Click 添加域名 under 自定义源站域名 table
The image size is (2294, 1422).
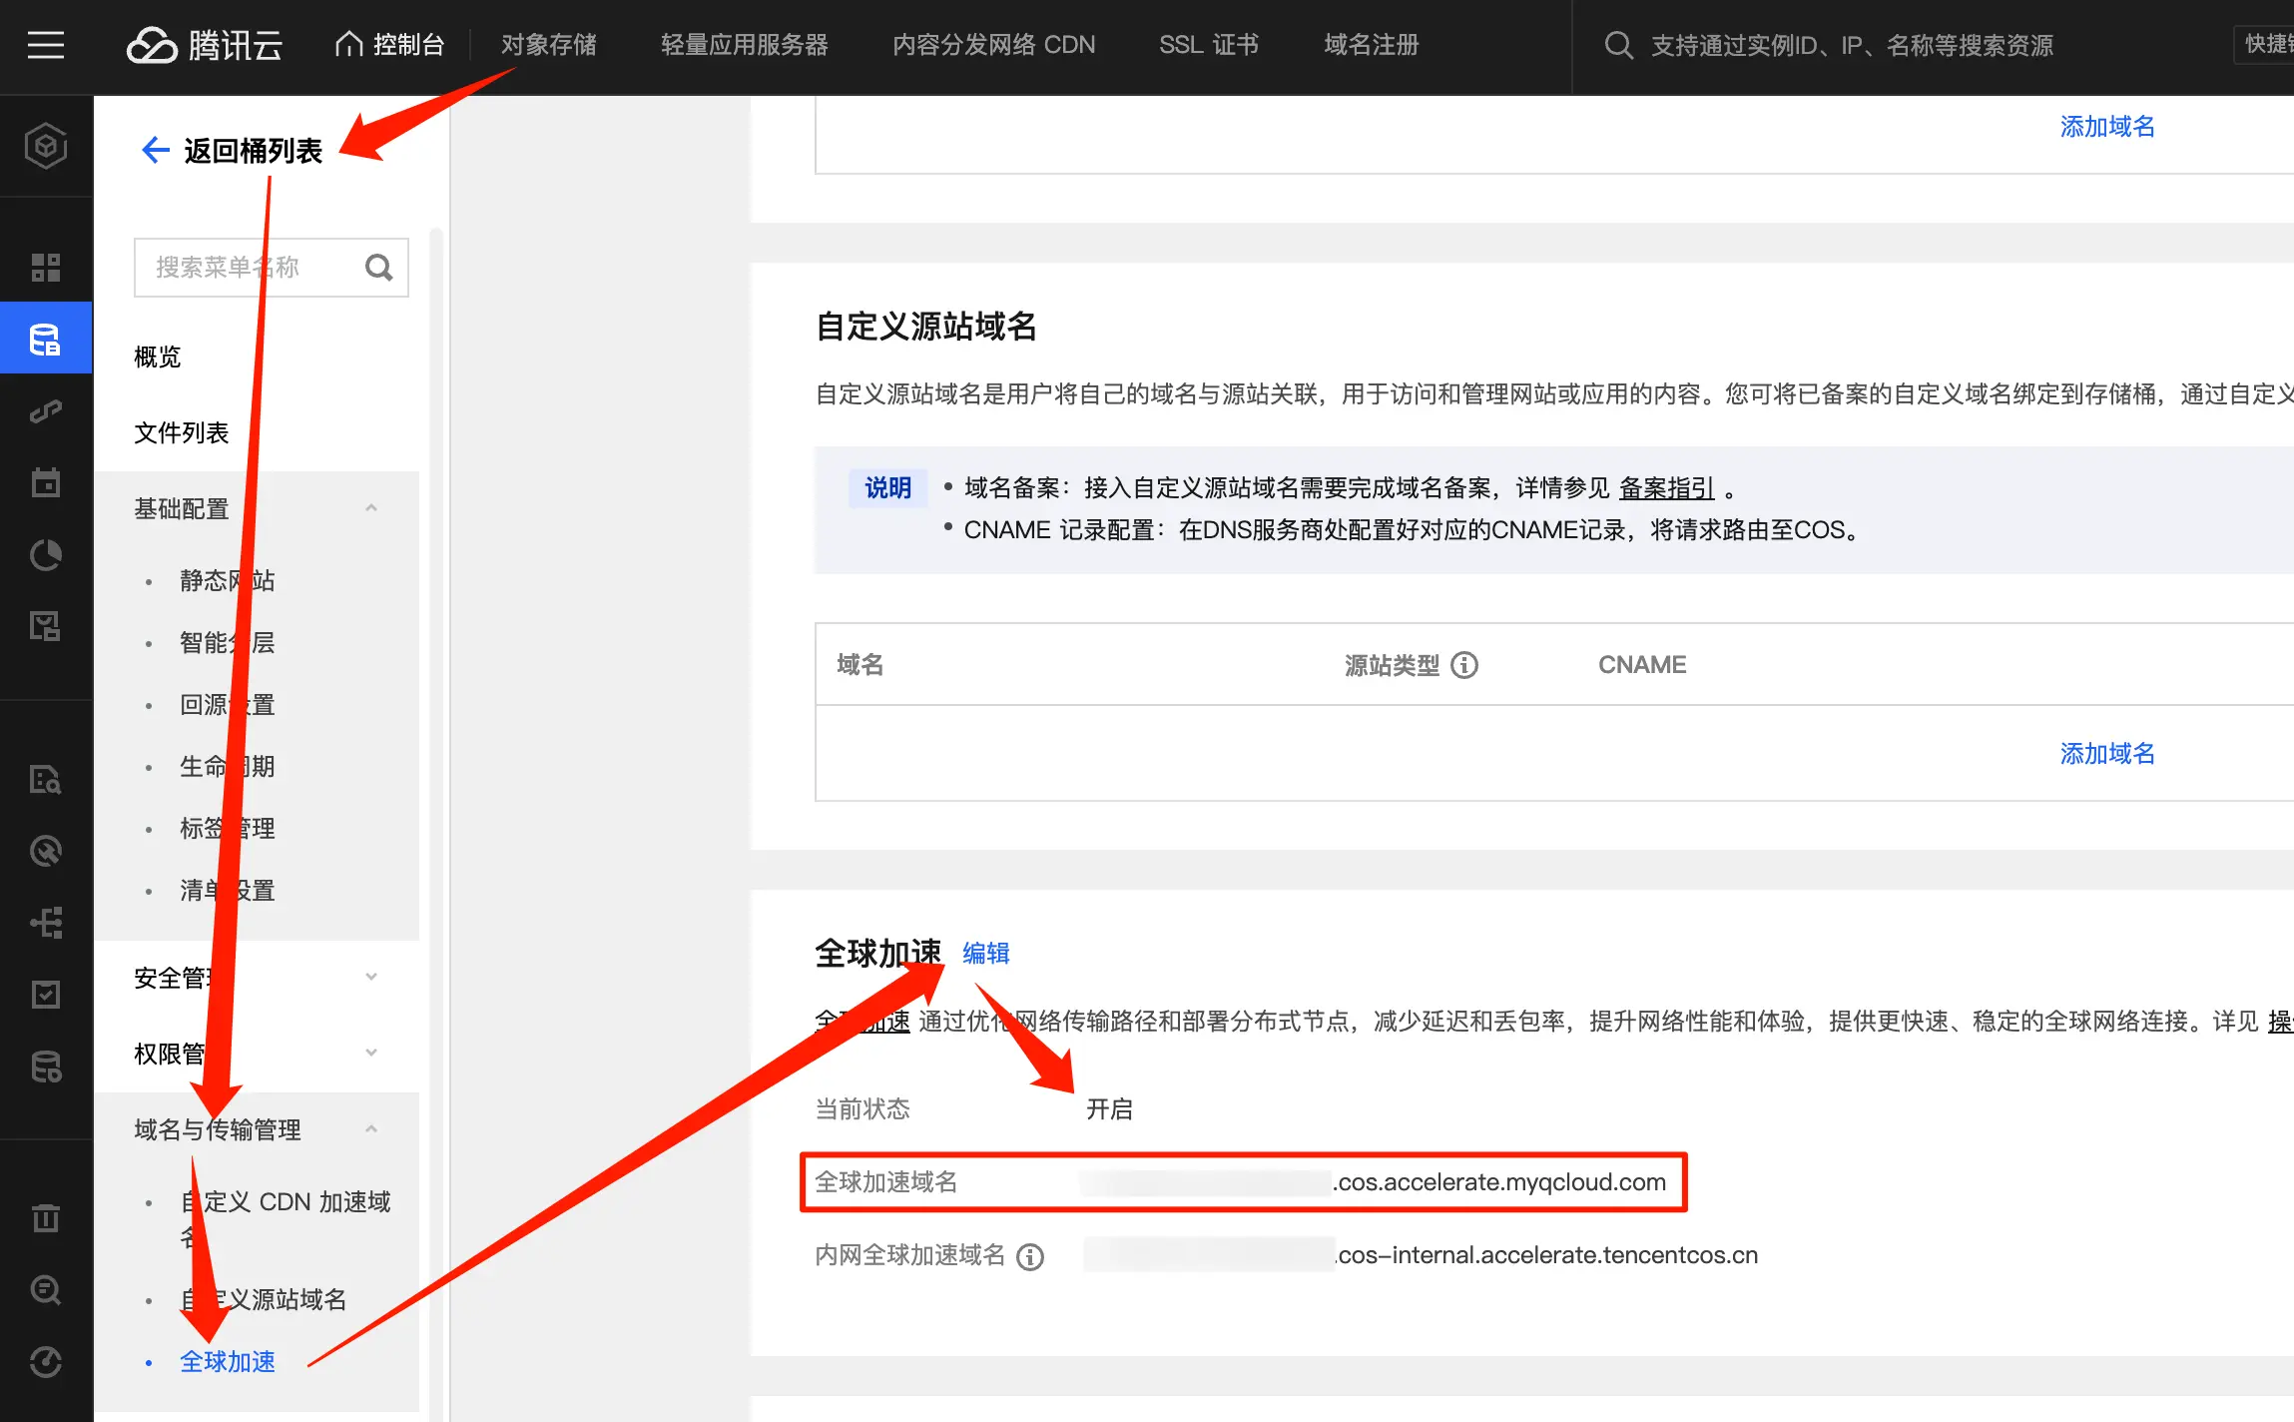tap(2107, 753)
